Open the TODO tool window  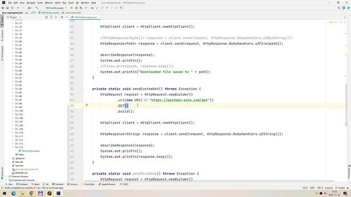coord(124,184)
